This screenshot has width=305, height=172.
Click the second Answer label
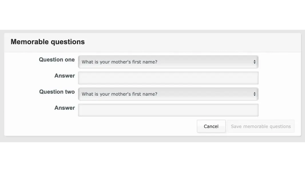click(x=65, y=108)
